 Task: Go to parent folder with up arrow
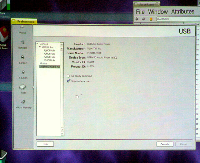tap(151, 19)
